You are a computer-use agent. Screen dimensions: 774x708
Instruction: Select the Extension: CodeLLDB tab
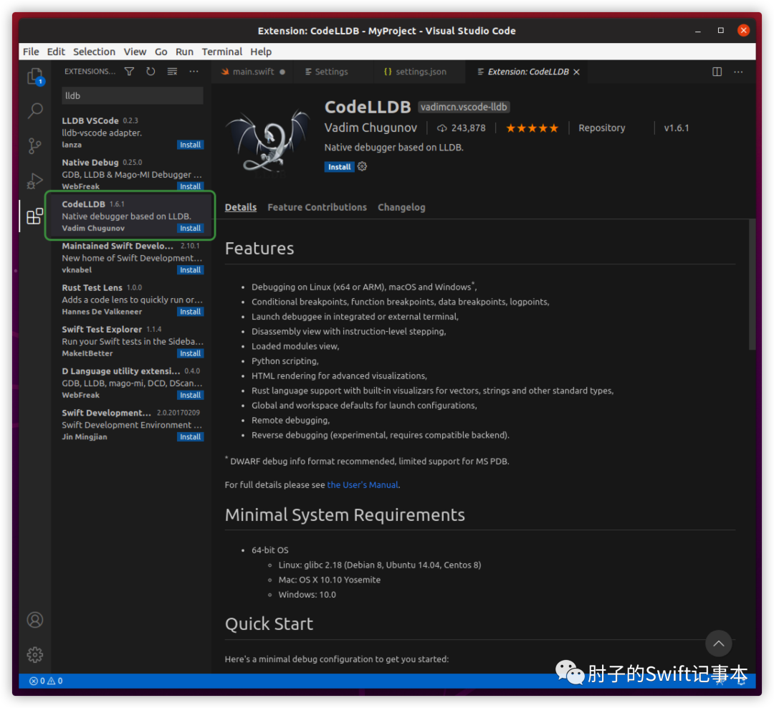point(527,72)
